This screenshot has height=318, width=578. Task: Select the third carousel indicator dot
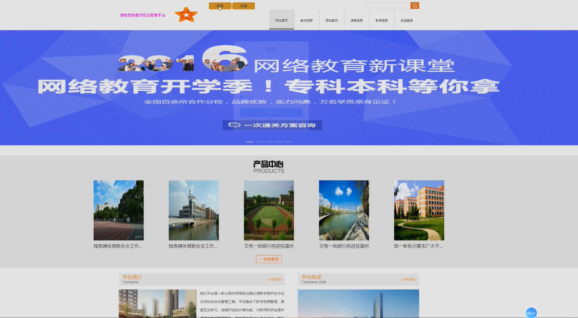(269, 141)
